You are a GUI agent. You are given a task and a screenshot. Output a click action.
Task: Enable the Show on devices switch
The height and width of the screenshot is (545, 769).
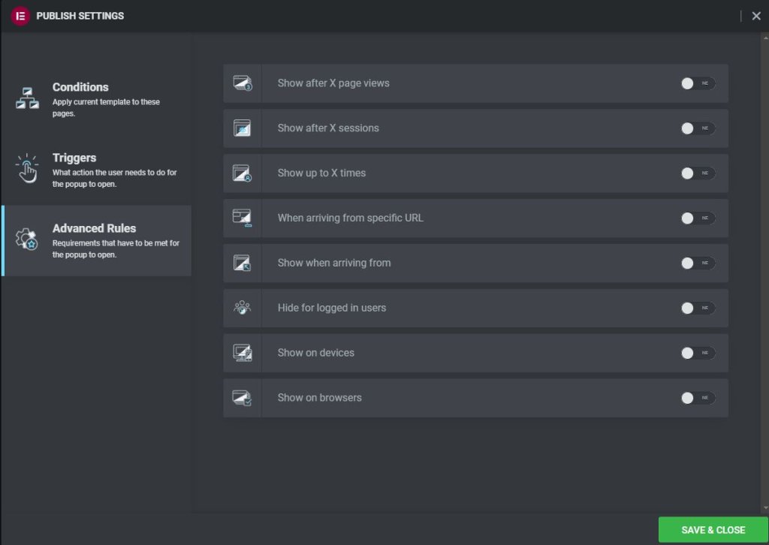click(698, 353)
